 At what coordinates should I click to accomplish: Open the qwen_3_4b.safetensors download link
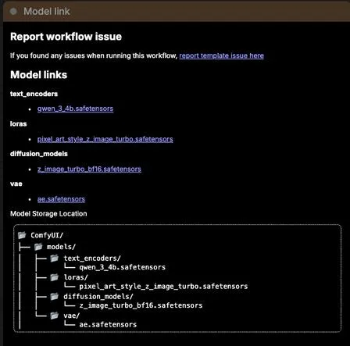tap(75, 109)
